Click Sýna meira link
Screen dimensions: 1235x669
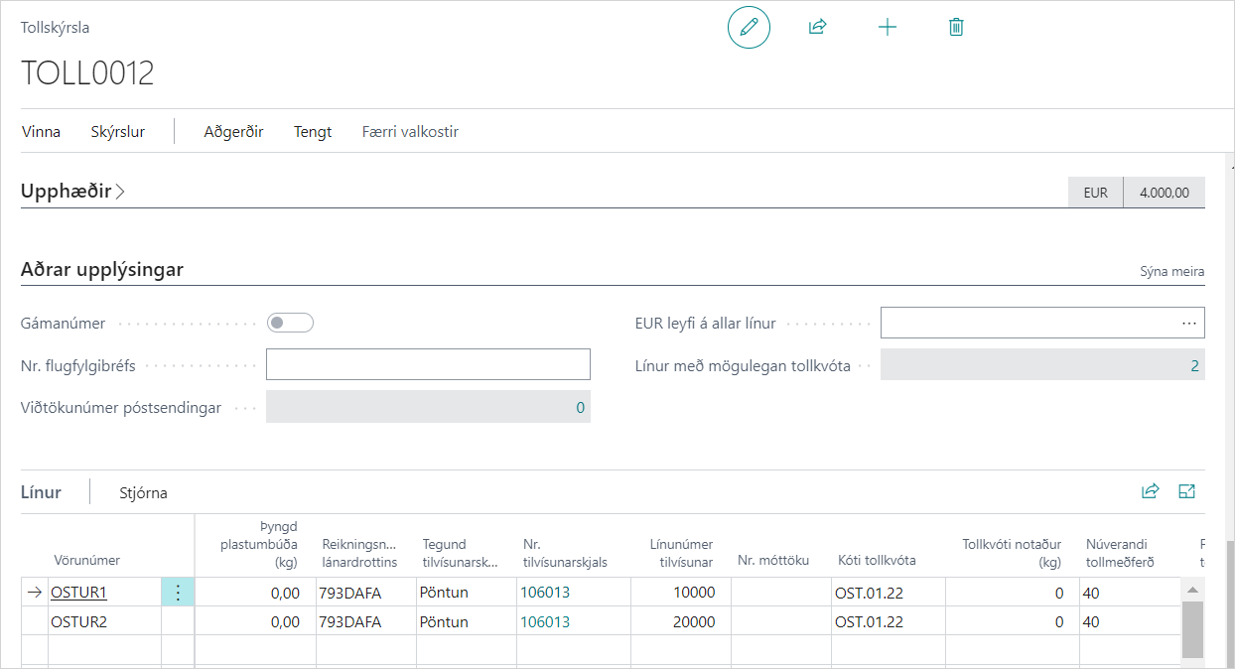[1171, 272]
